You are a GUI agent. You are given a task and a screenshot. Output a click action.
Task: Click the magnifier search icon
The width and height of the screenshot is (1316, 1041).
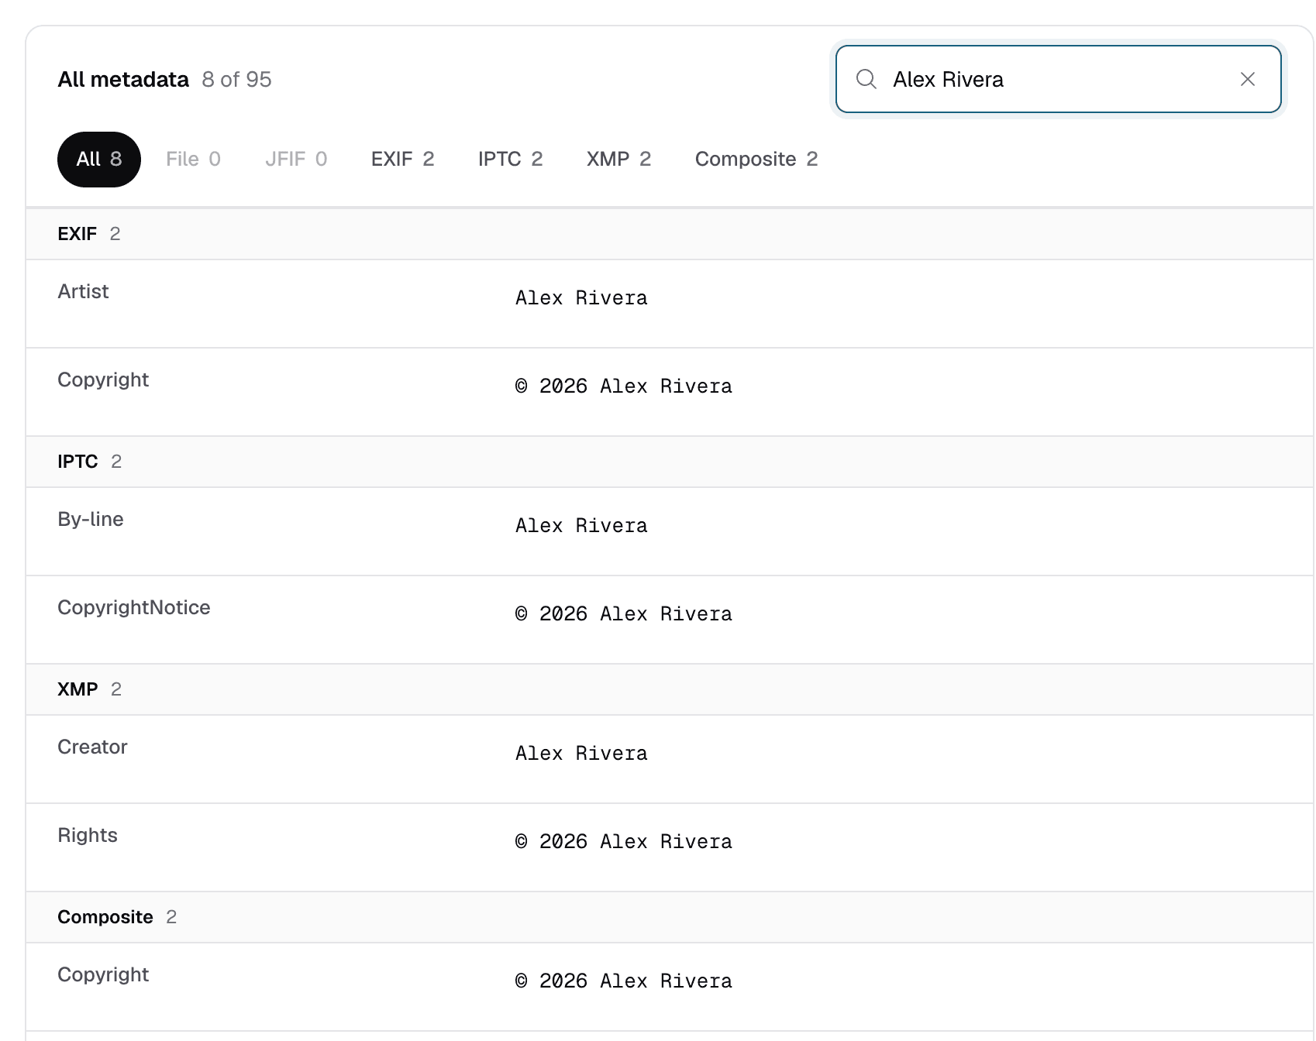tap(866, 79)
